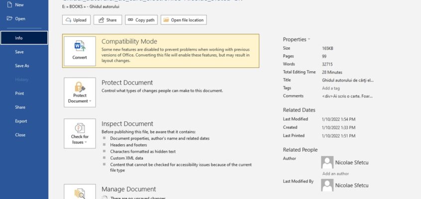Image resolution: width=421 pixels, height=199 pixels.
Task: Click the Add an author field
Action: coord(335,174)
